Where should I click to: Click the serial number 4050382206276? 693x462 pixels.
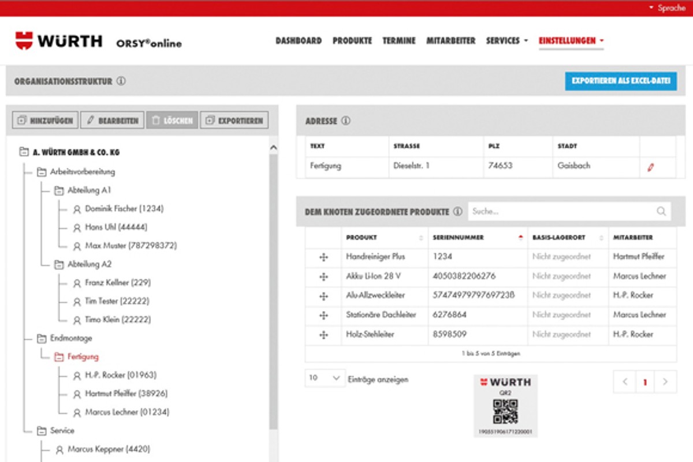[464, 277]
